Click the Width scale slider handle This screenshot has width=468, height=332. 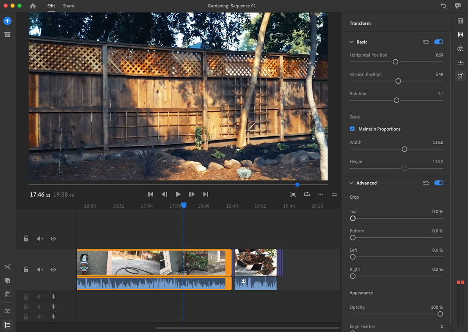coord(404,149)
